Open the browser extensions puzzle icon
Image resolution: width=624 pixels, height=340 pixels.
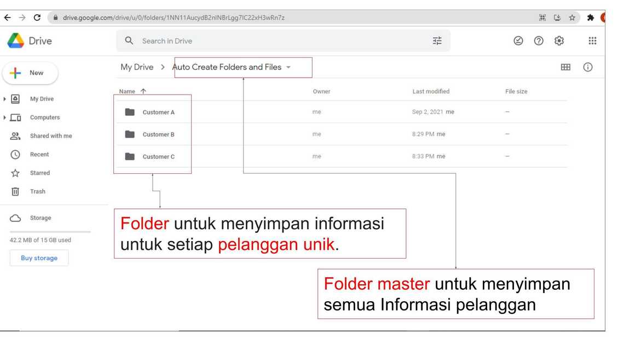click(591, 17)
